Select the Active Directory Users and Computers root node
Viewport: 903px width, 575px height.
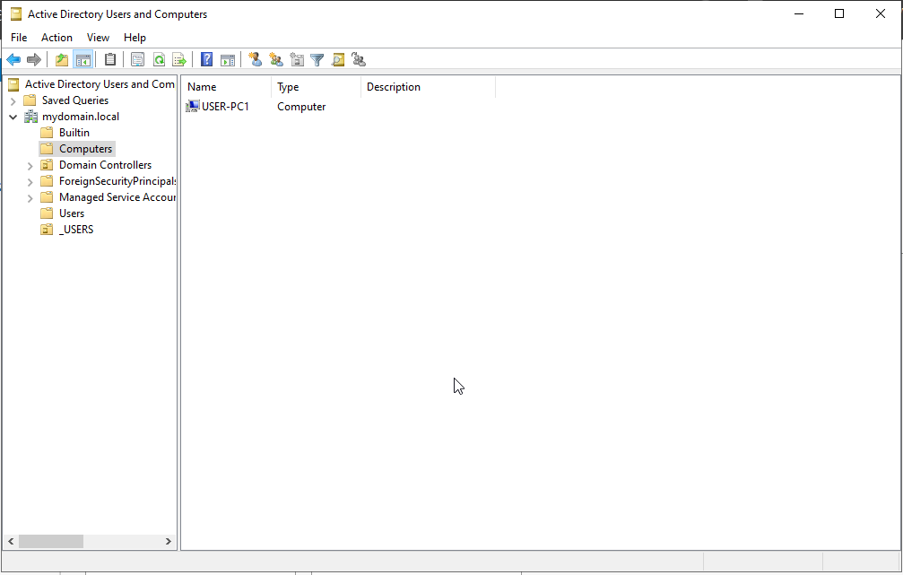[100, 84]
